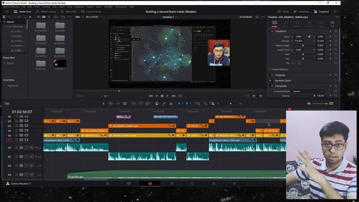Click the Overwrite Clip toolbar icon
The height and width of the screenshot is (202, 359).
tap(141, 103)
